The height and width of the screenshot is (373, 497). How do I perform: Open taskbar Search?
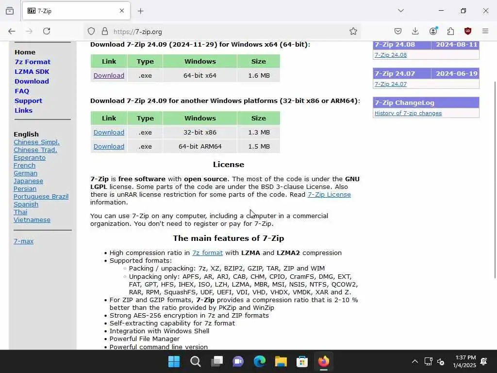(x=195, y=361)
